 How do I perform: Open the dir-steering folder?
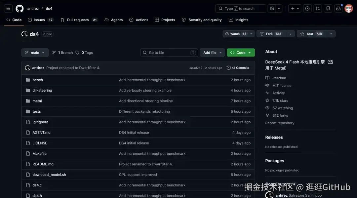click(x=42, y=90)
